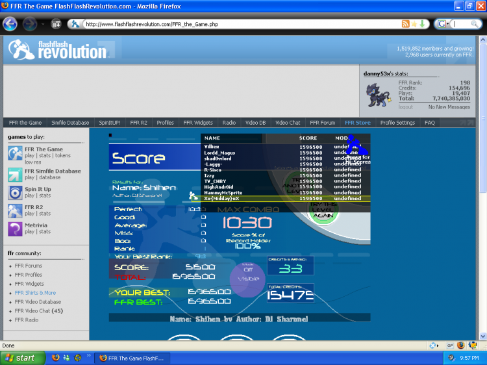Viewport: 487px width, 365px height.
Task: Open the Video DB nav tab
Action: [255, 123]
